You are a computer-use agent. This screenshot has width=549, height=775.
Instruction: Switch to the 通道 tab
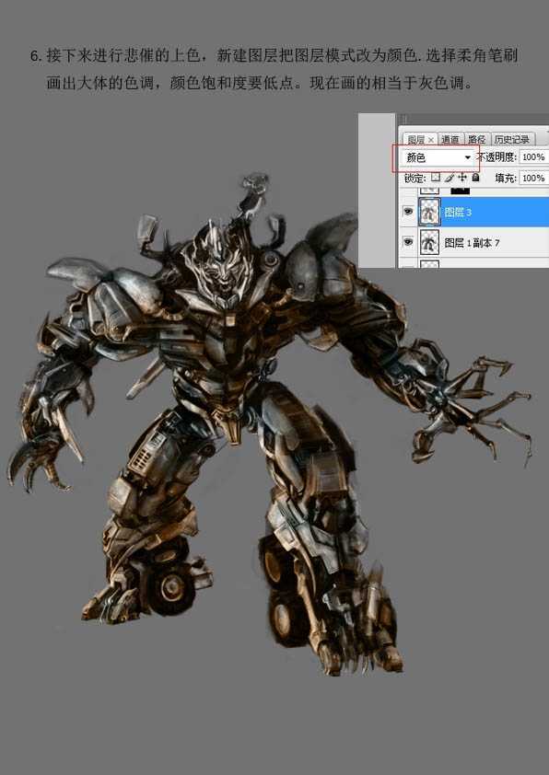click(450, 140)
